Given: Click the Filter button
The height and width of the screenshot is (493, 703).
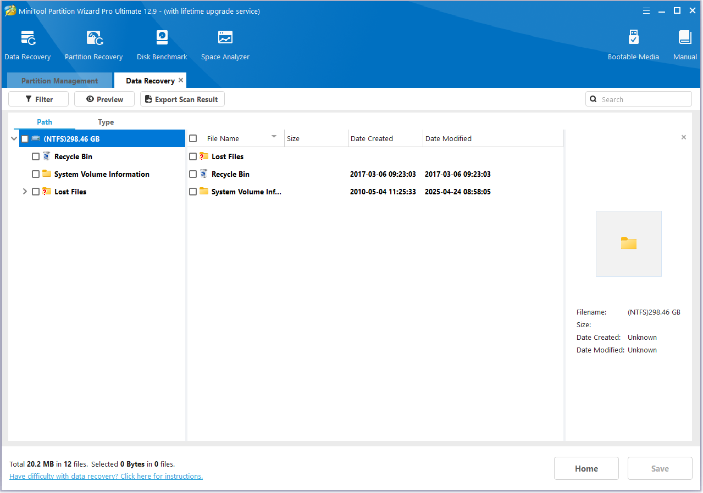Looking at the screenshot, I should click(38, 99).
